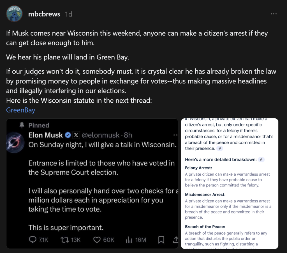
Task: Open the three-dot menu on the embedded tweet
Action: [175, 135]
